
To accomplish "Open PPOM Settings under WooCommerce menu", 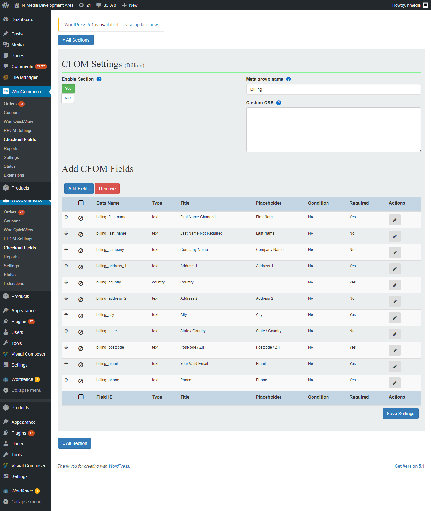I will click(x=18, y=130).
